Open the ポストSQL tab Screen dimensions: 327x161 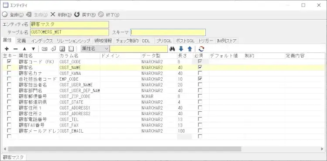[185, 41]
